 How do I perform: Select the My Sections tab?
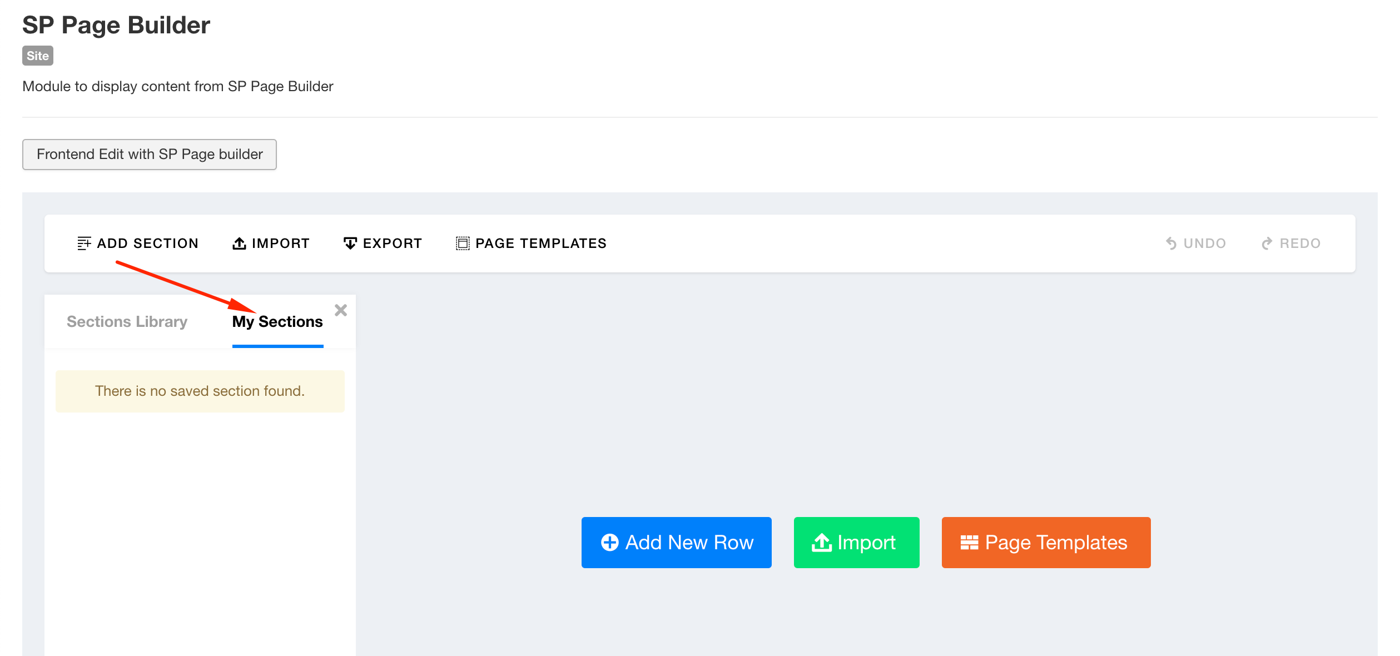tap(277, 321)
